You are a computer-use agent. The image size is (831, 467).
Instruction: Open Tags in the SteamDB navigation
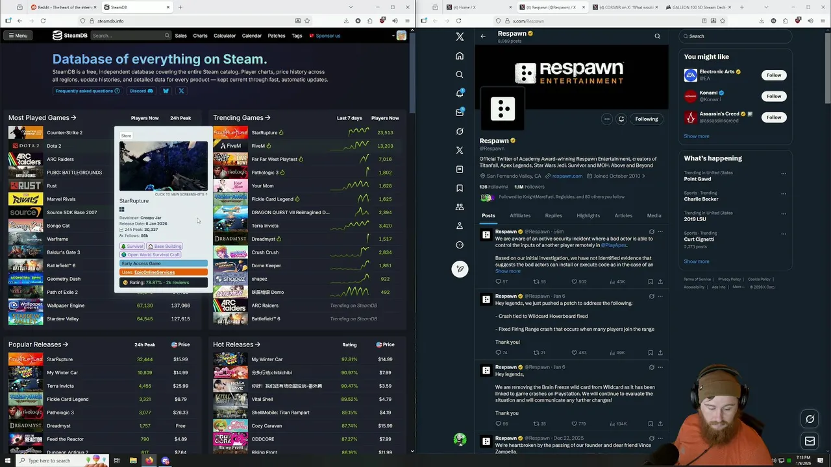(x=297, y=36)
